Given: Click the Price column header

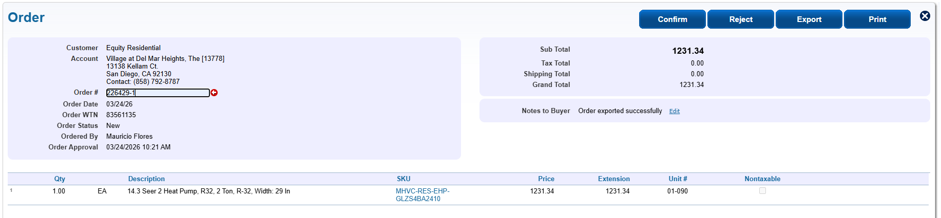Looking at the screenshot, I should (x=546, y=179).
